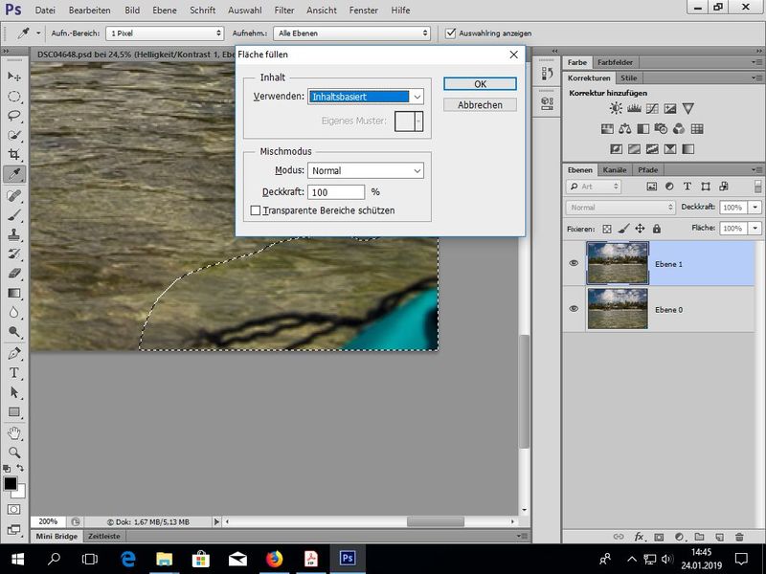Switch to the Kanäle tab
The width and height of the screenshot is (766, 574).
click(614, 169)
